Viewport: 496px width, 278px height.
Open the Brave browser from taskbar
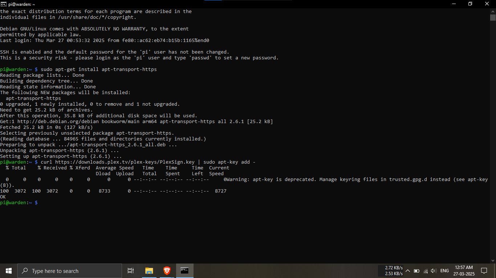pyautogui.click(x=167, y=271)
